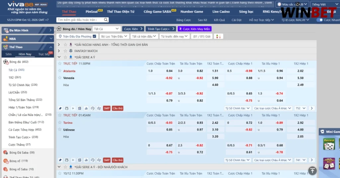Open match history clock icon for Atalanta match

[93, 108]
